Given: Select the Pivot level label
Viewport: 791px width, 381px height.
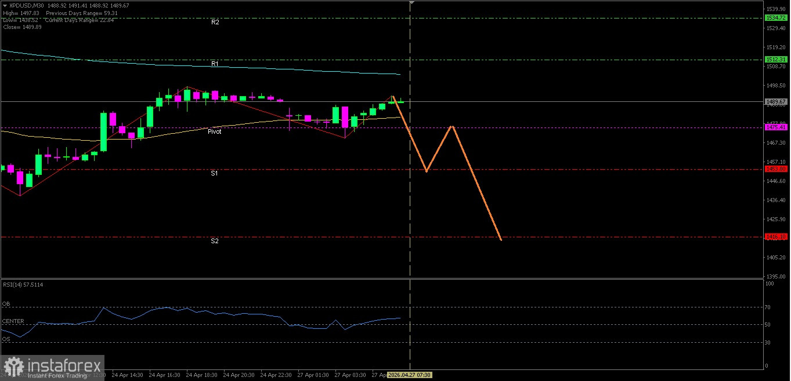Looking at the screenshot, I should (214, 132).
